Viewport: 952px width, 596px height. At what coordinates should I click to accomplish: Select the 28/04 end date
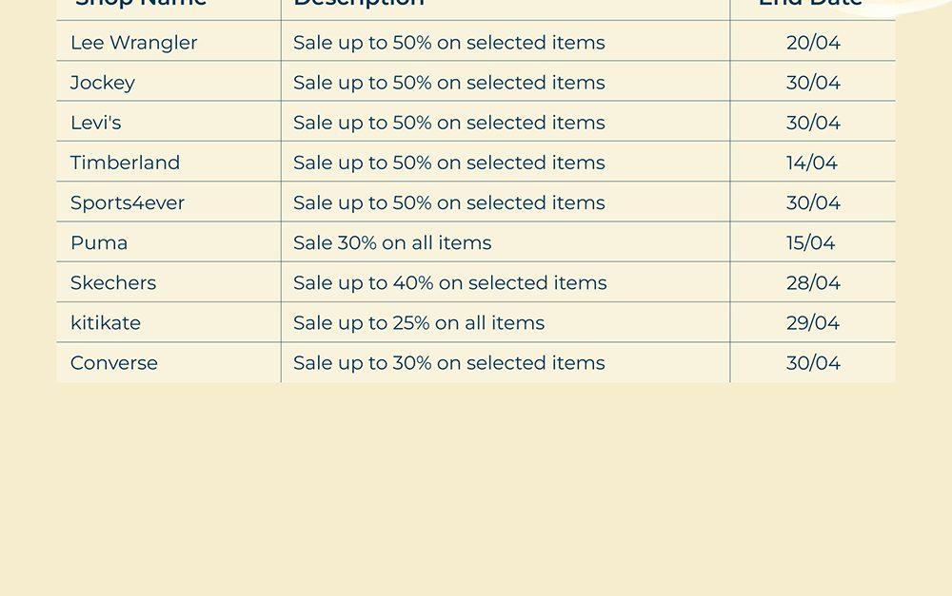coord(813,282)
